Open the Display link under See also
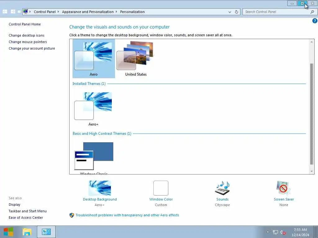318x238 pixels. [x=14, y=205]
